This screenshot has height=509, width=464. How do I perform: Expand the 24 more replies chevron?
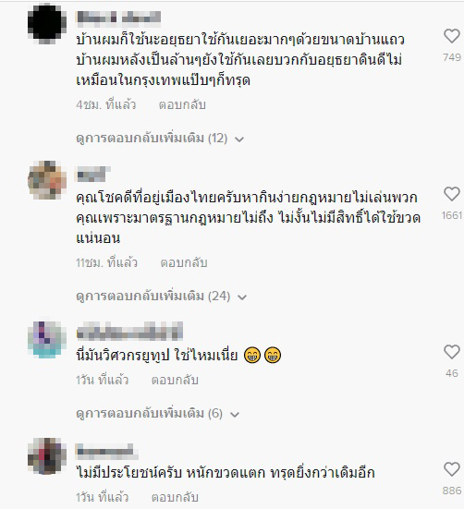[242, 297]
